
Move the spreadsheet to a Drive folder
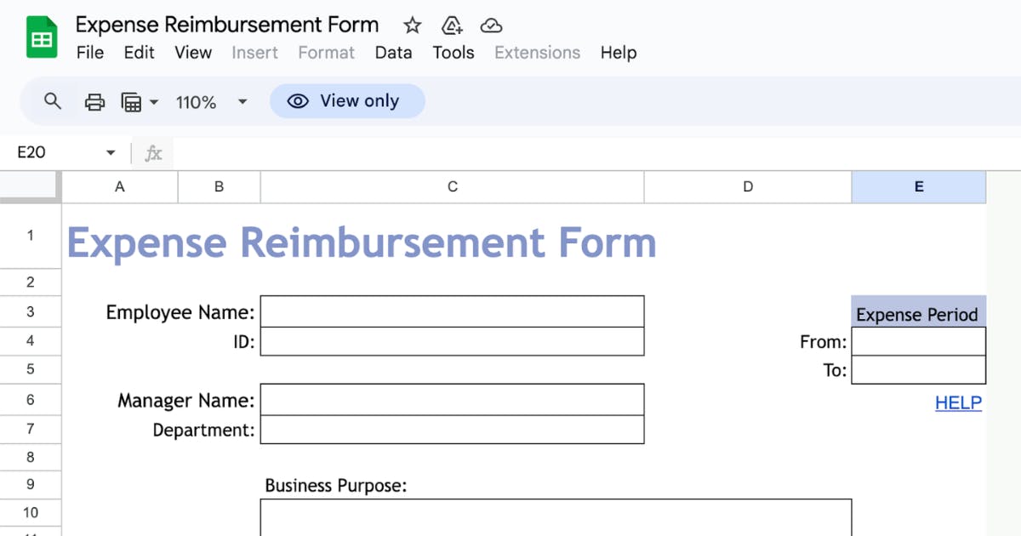click(452, 26)
